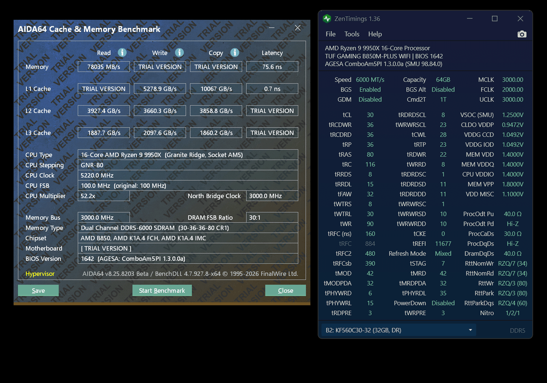Open the info icon next to Copy

(x=235, y=53)
